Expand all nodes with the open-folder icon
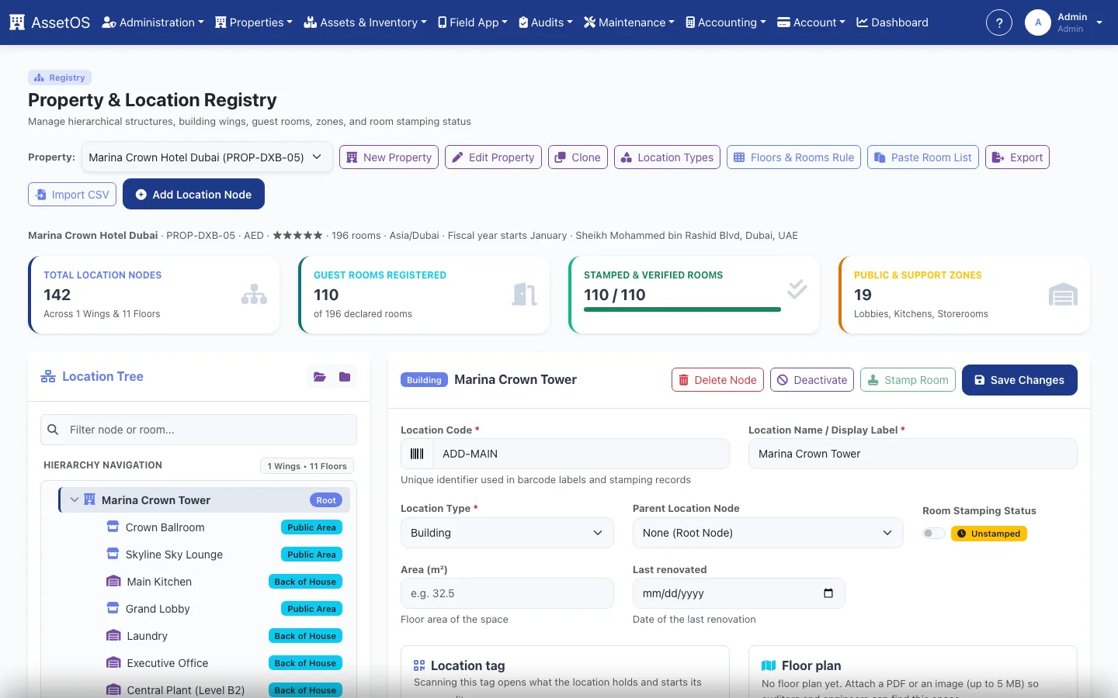Screen dimensions: 1118x698 [x=320, y=377]
